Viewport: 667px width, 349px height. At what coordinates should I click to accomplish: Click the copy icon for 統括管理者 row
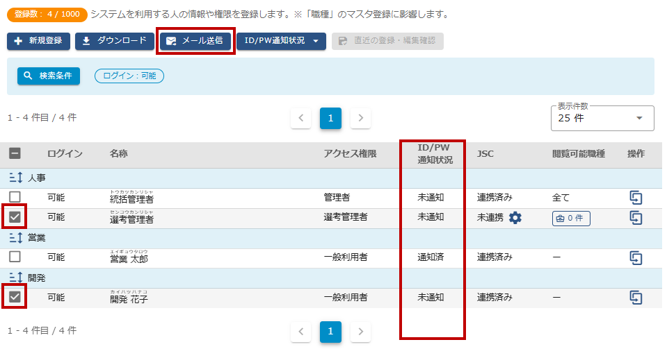(x=635, y=198)
